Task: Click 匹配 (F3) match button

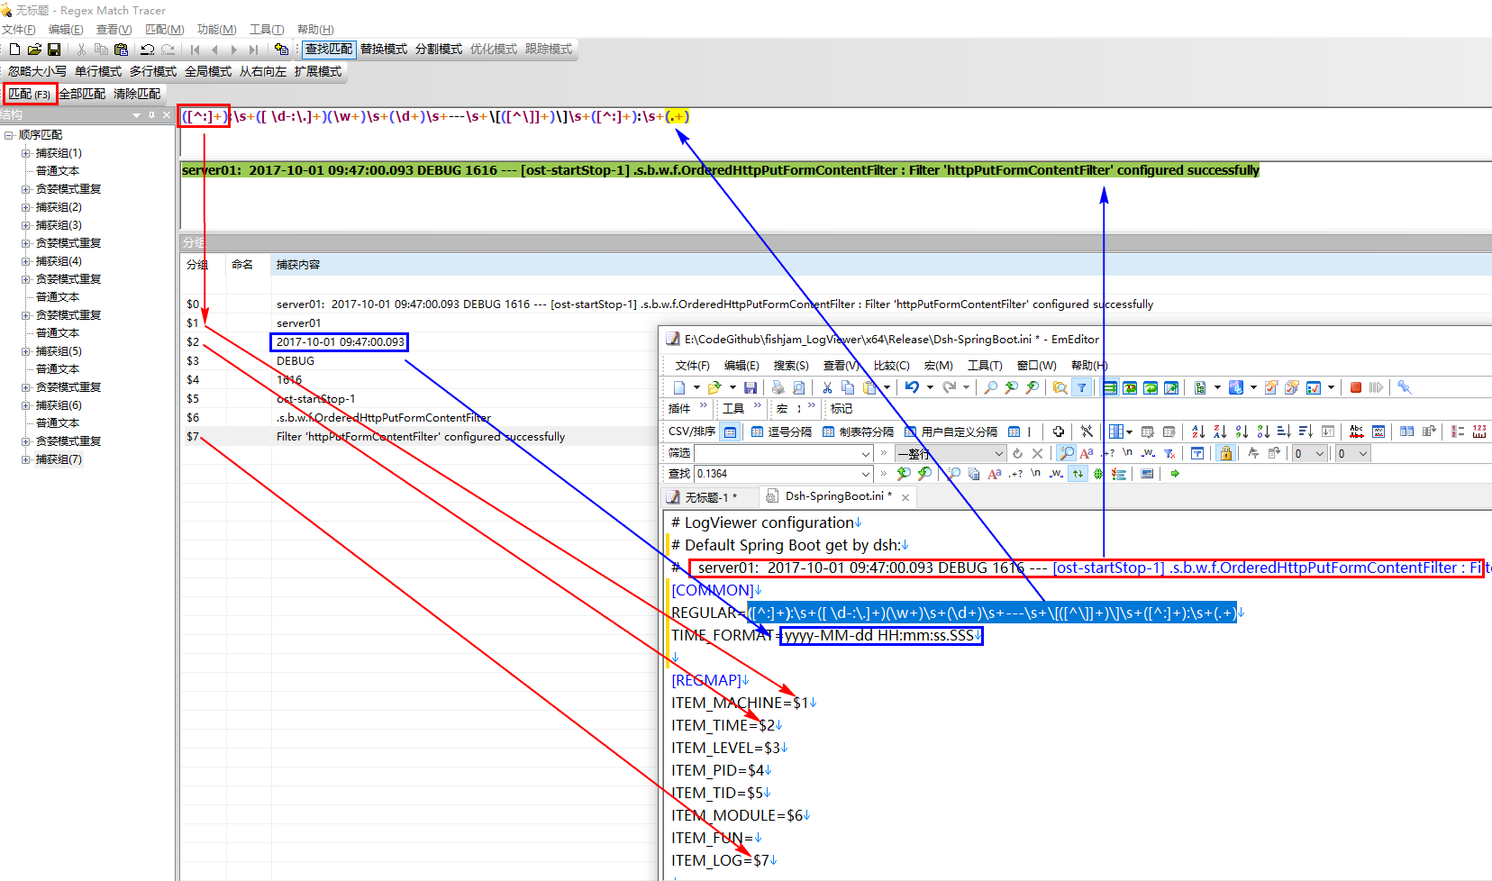Action: click(30, 94)
